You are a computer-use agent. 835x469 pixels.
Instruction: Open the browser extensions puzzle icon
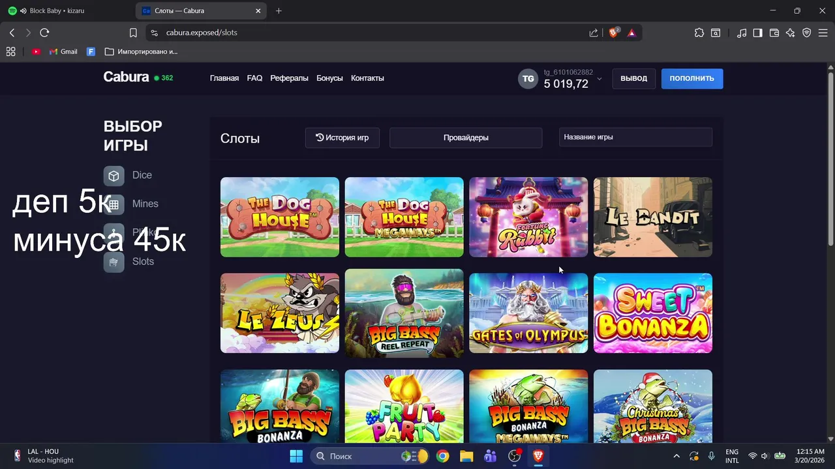point(699,33)
